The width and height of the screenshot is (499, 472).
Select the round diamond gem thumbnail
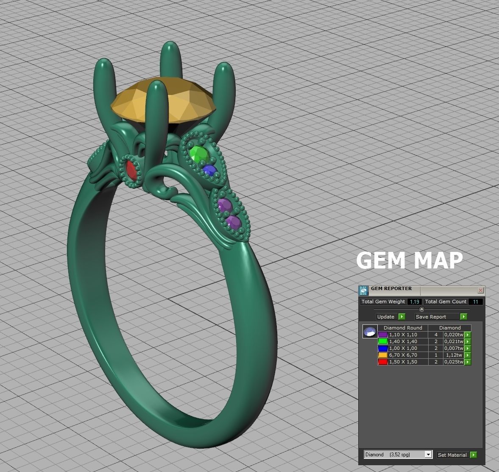pyautogui.click(x=370, y=331)
